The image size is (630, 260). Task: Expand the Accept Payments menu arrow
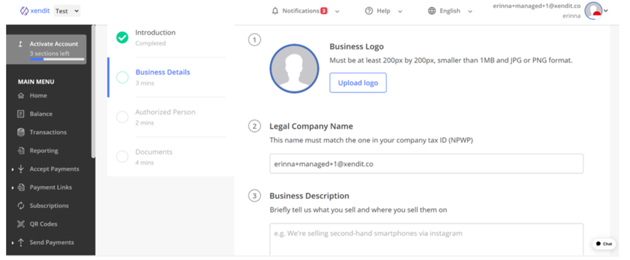[x=13, y=170]
